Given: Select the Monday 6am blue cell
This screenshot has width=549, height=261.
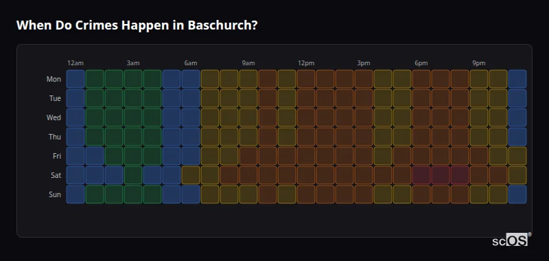Looking at the screenshot, I should 191,79.
